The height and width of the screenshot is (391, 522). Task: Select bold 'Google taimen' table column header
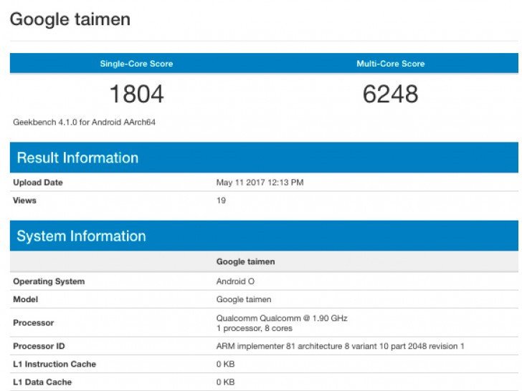246,261
